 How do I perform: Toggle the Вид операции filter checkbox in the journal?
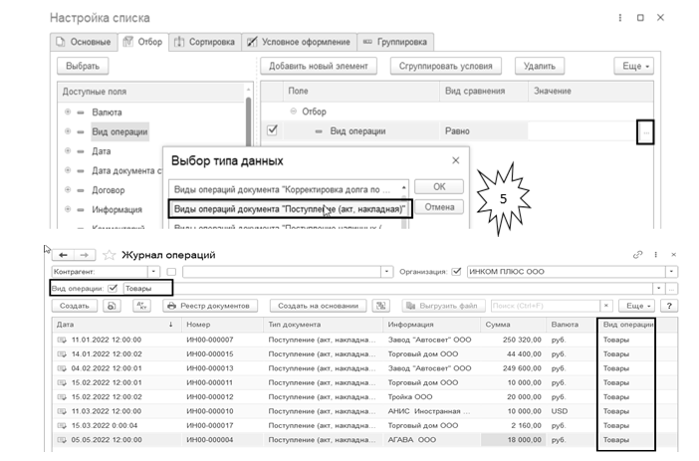pos(113,289)
